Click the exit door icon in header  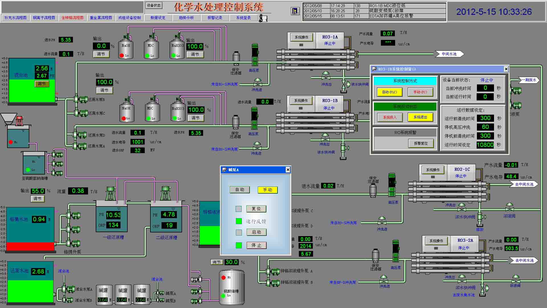pos(295,11)
